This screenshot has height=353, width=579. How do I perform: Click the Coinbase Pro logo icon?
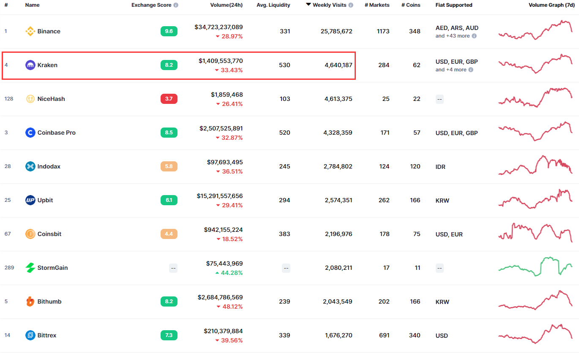[x=30, y=133]
